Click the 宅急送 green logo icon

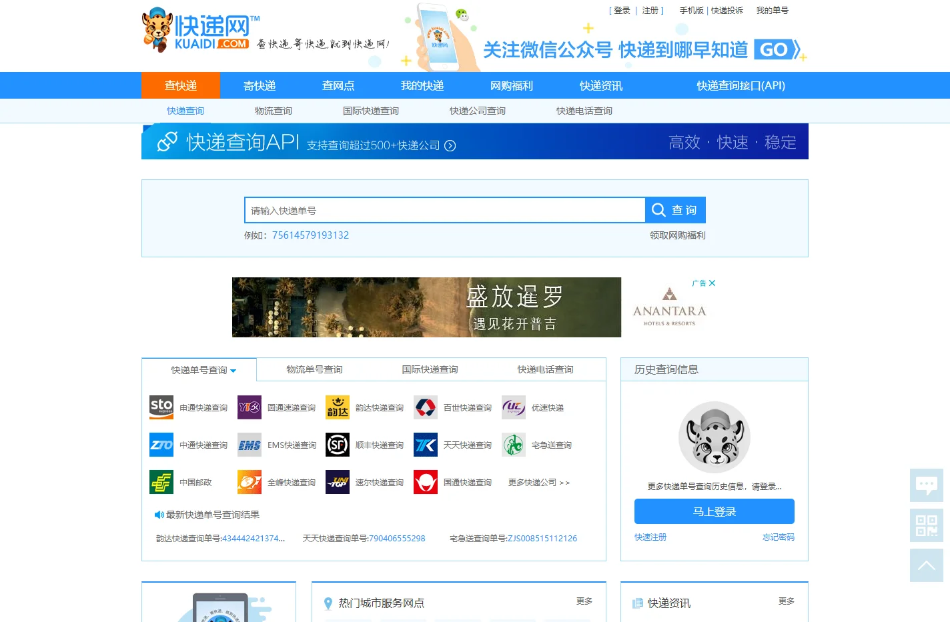[x=514, y=445]
